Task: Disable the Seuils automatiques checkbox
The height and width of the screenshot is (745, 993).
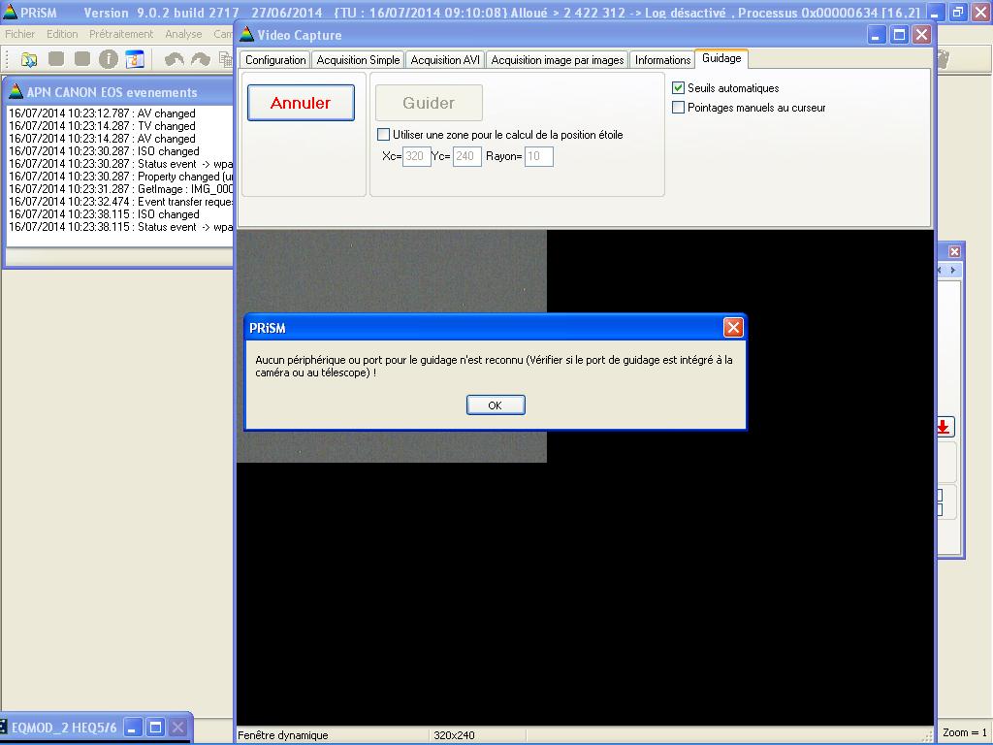Action: pyautogui.click(x=679, y=88)
